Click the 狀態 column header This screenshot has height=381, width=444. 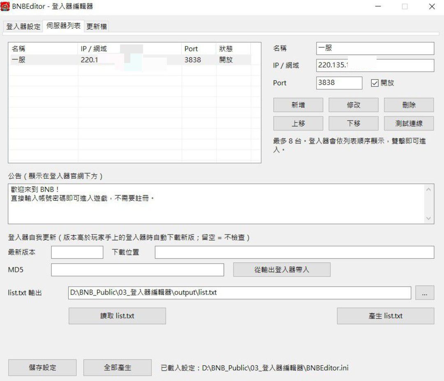point(234,49)
